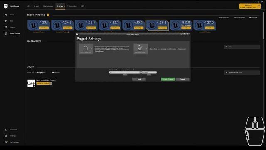Click the Unreal logo on 4.26.2 card
This screenshot has width=266, height=150.
(x=152, y=25)
